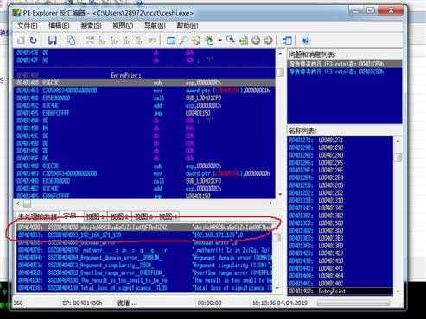This screenshot has height=319, width=426.
Task: Select L00401464 in the names list
Action: 340,276
